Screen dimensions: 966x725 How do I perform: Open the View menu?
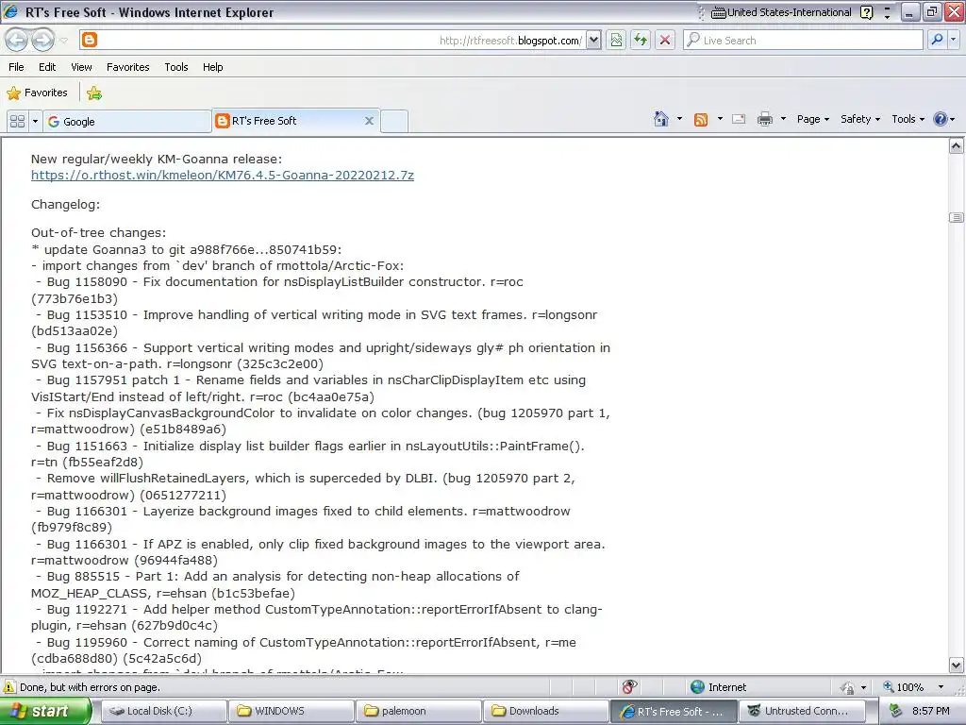click(81, 67)
